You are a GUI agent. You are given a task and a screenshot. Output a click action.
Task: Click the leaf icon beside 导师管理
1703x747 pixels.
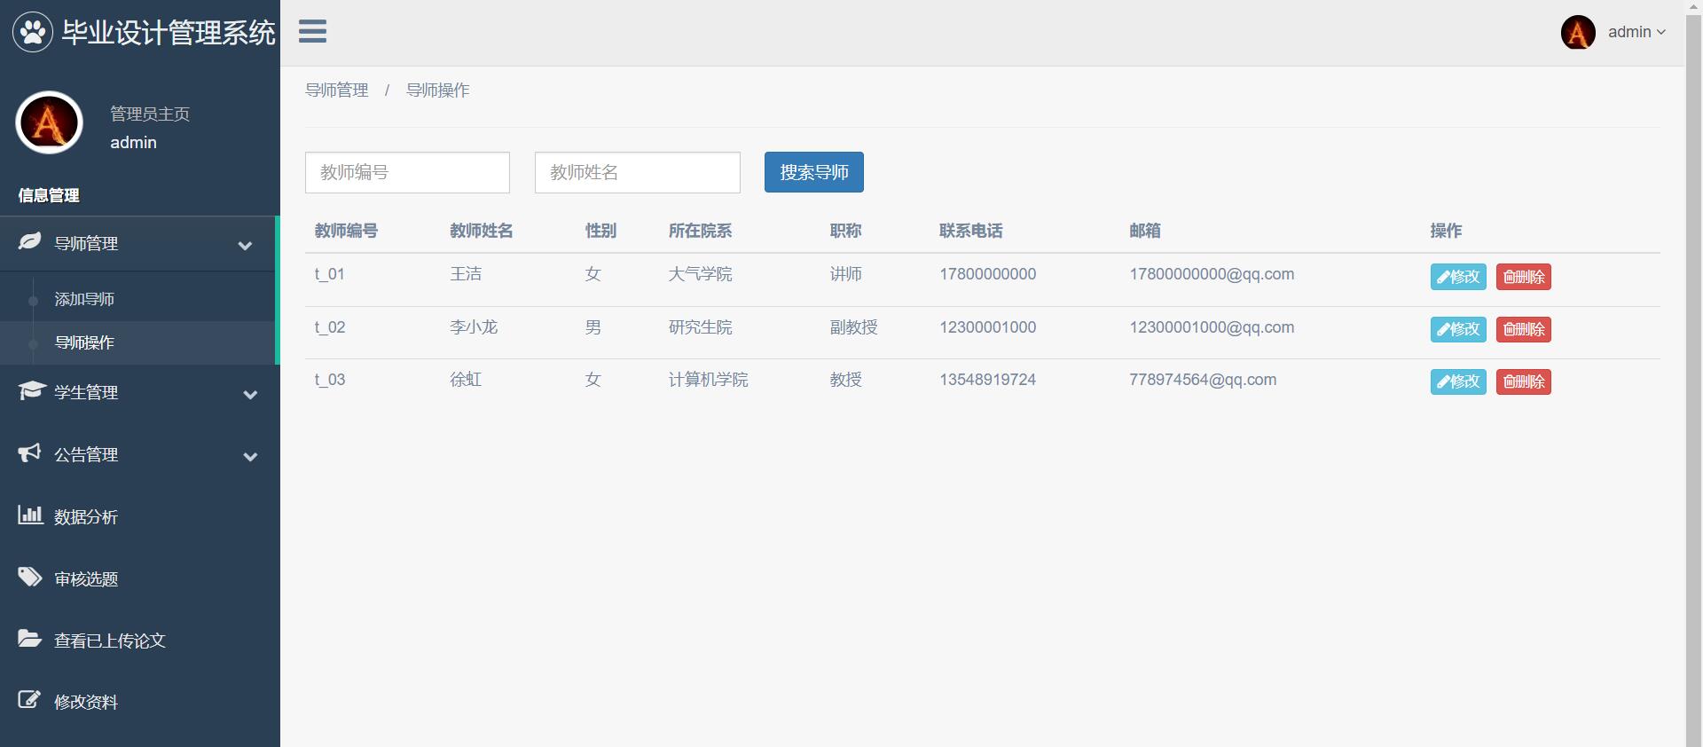pos(29,241)
